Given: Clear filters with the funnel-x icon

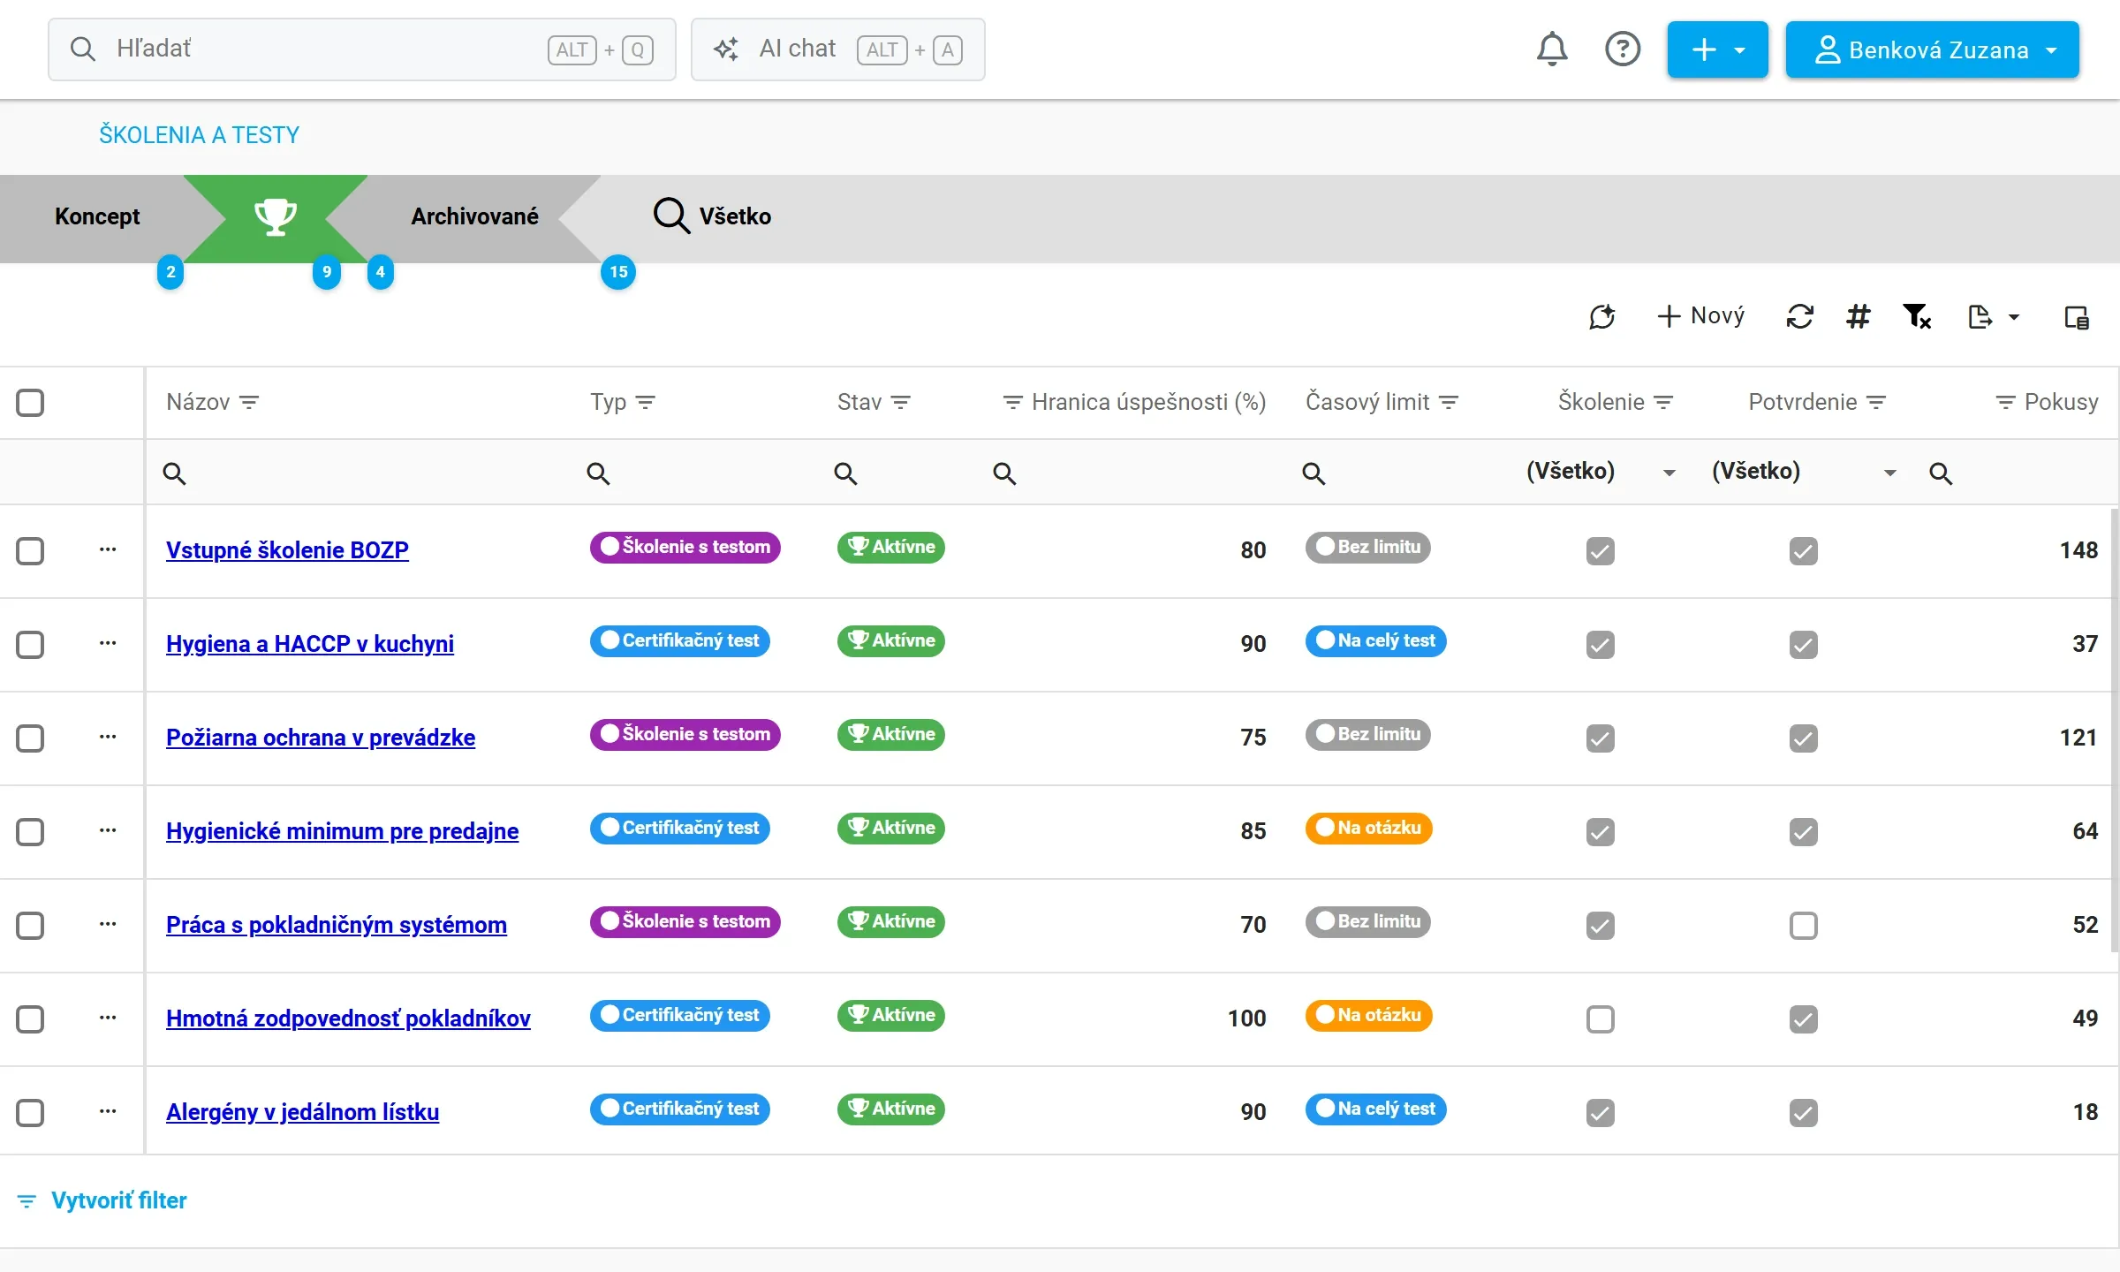Looking at the screenshot, I should pyautogui.click(x=1917, y=316).
